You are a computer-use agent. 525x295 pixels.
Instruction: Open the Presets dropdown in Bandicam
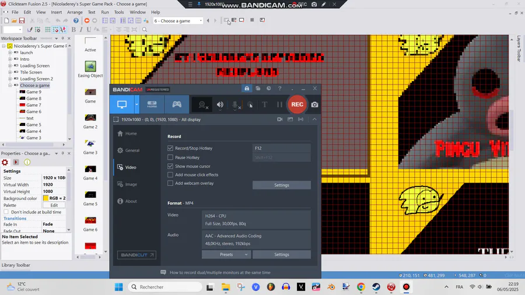point(226,255)
